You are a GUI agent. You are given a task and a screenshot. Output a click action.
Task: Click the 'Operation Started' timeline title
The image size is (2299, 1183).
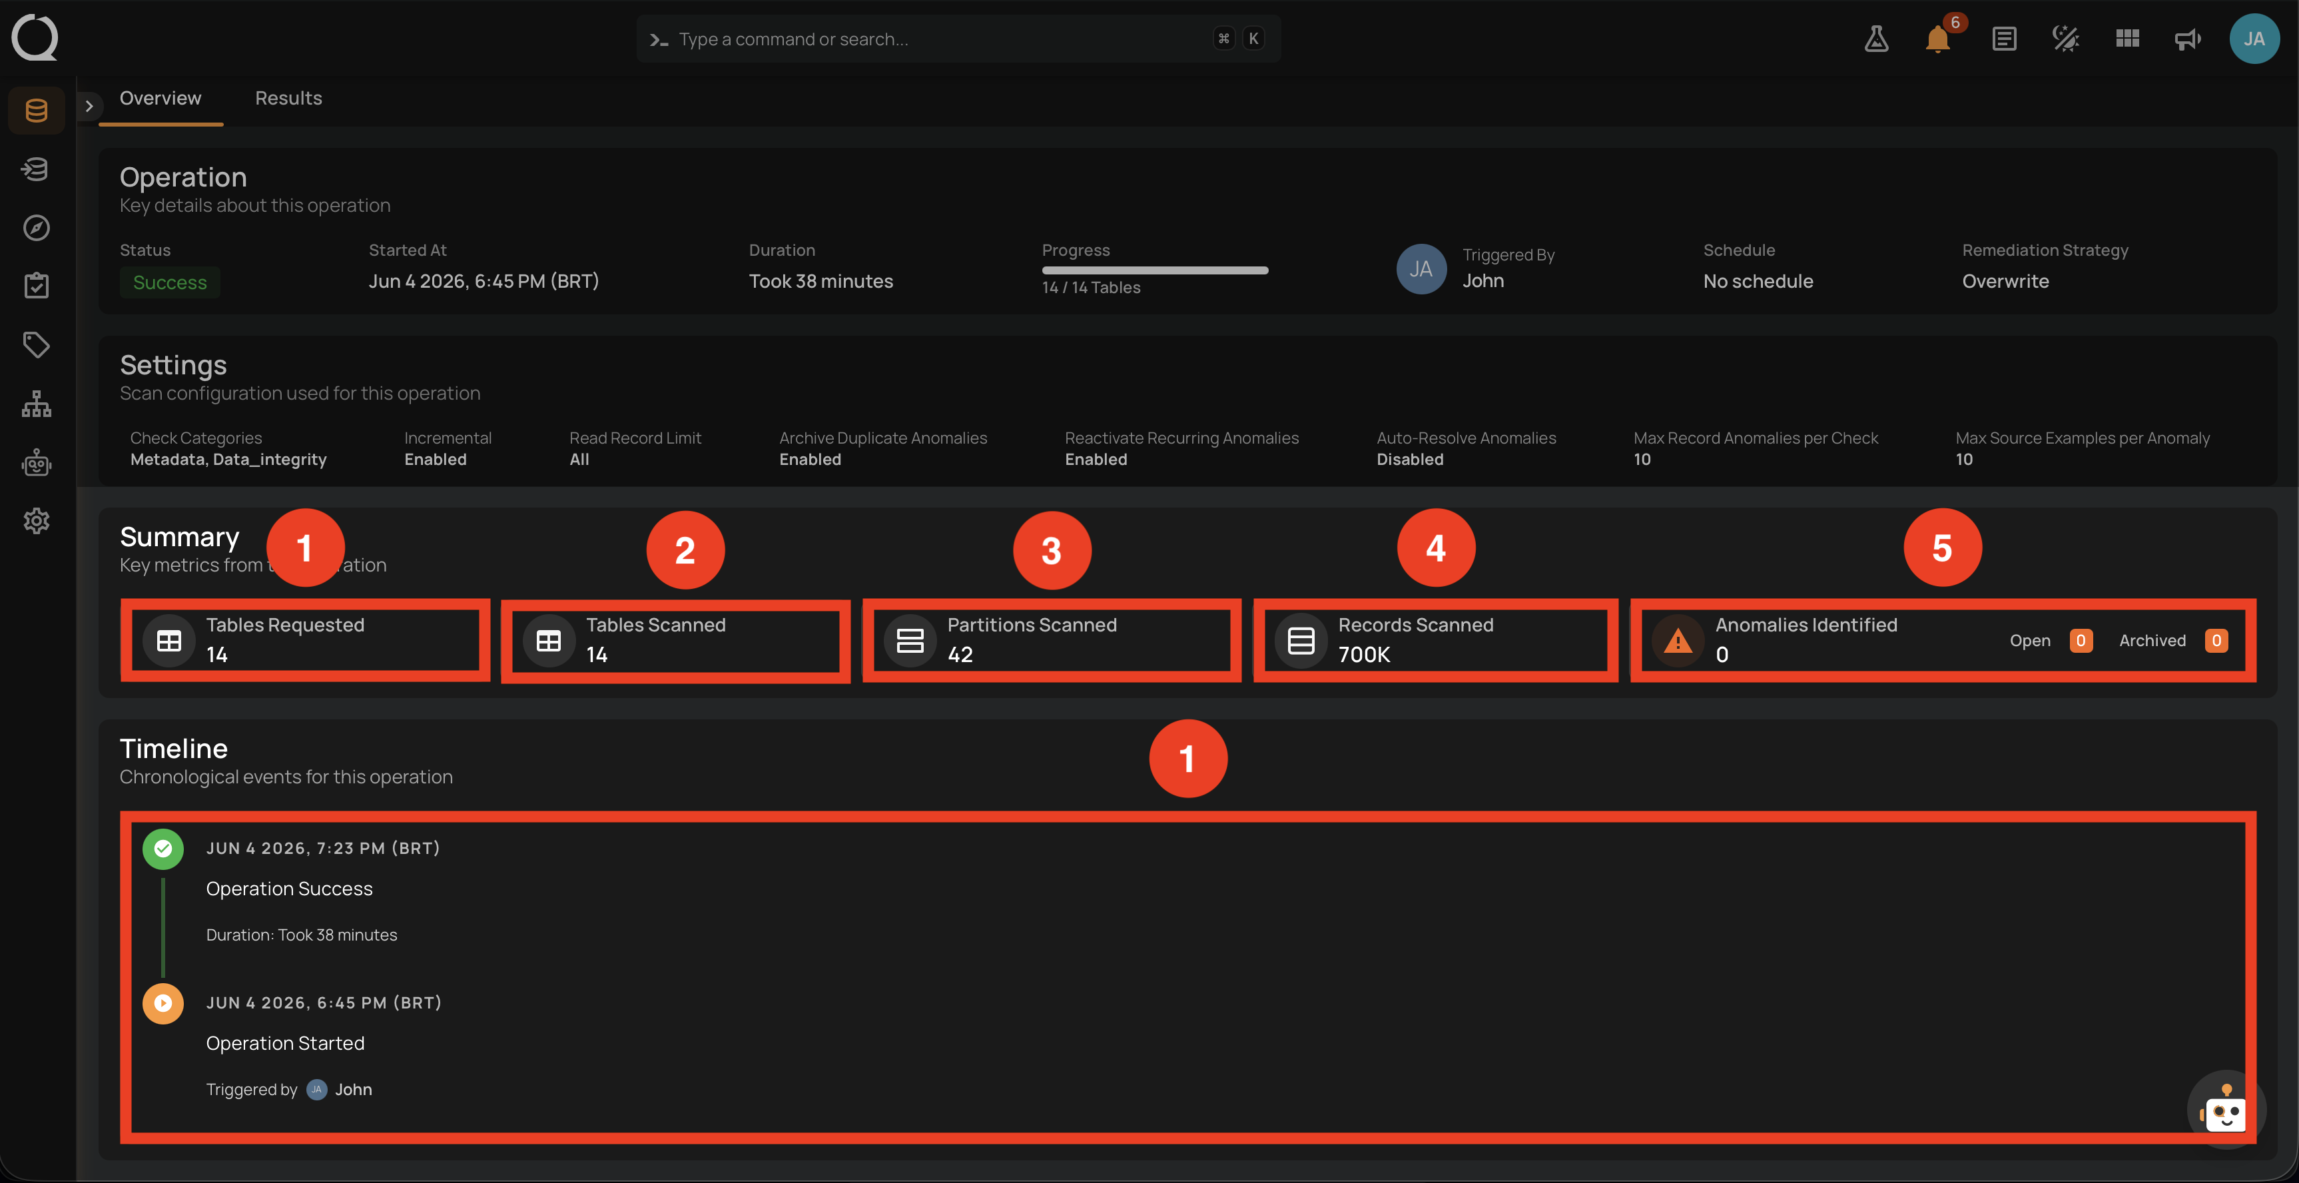284,1043
